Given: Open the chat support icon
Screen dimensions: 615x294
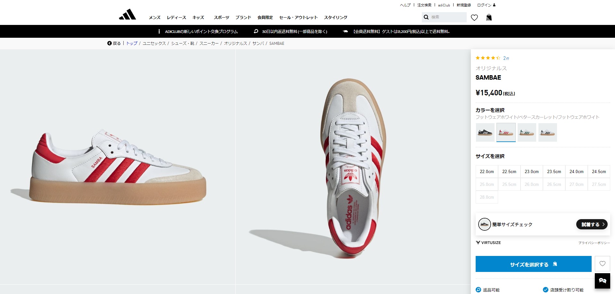Looking at the screenshot, I should (x=603, y=281).
